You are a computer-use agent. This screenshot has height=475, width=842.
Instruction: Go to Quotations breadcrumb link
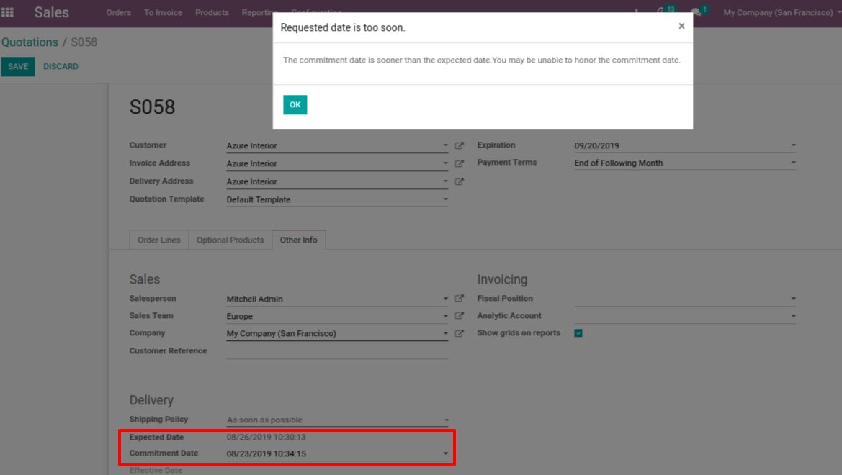coord(30,42)
